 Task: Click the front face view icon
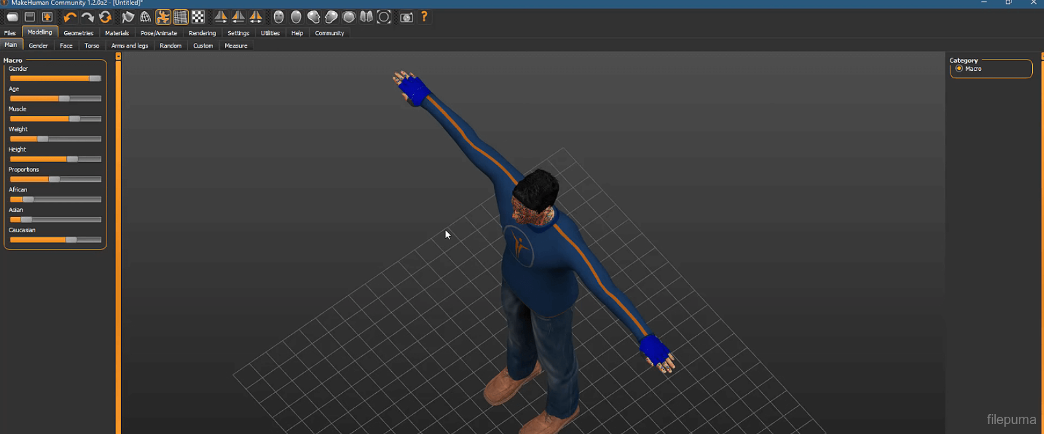pos(279,17)
